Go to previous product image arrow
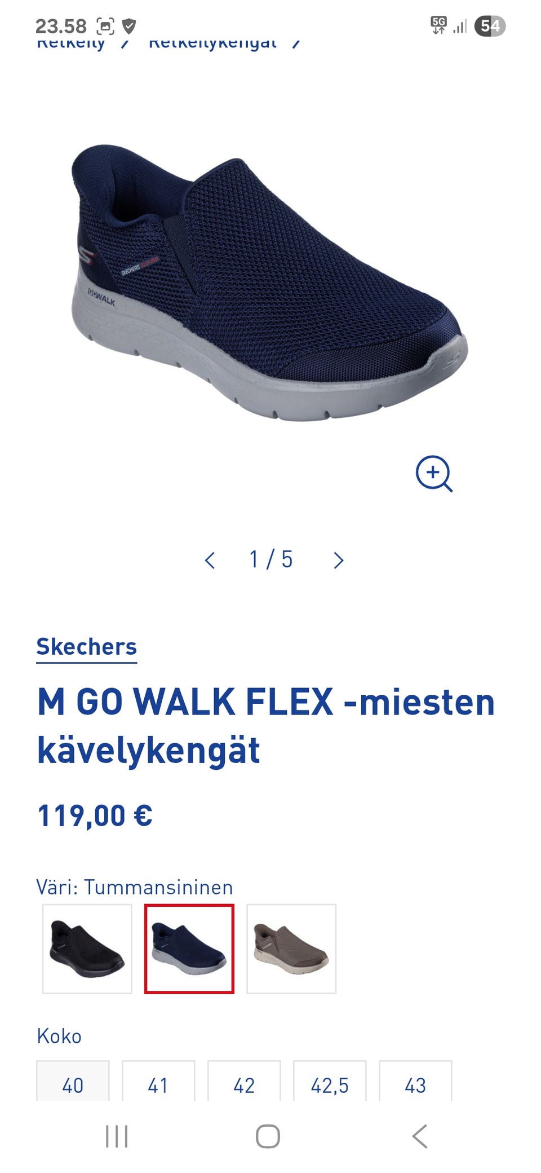This screenshot has width=541, height=1173. [x=210, y=561]
